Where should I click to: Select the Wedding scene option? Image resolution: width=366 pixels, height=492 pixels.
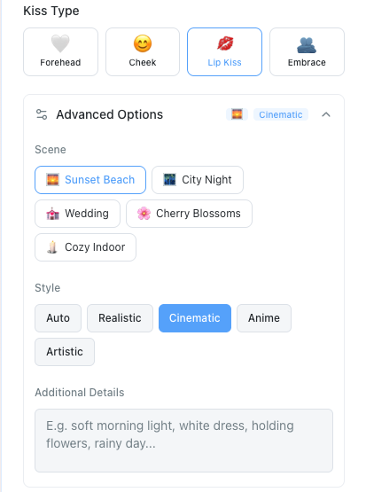click(x=77, y=214)
